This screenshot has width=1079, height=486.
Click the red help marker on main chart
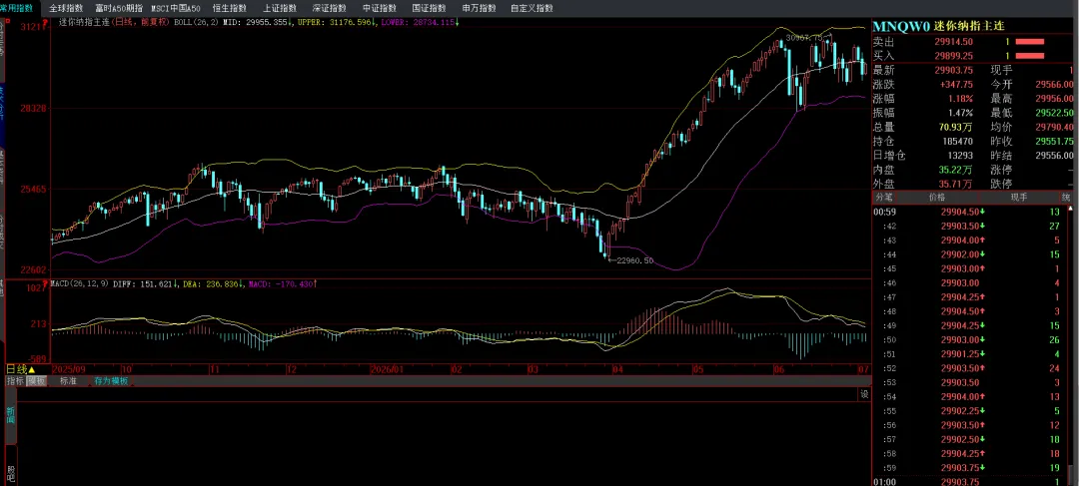(45, 22)
